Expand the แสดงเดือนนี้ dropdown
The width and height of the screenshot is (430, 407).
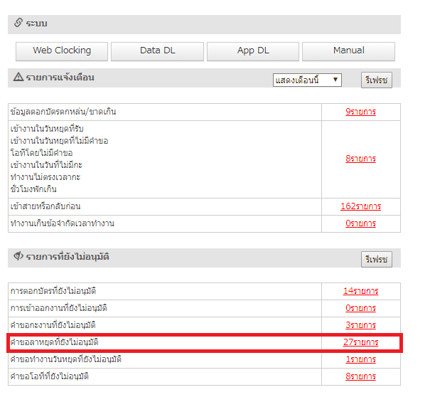(307, 80)
